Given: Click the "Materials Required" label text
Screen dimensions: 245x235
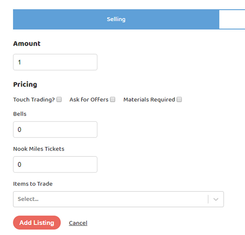Looking at the screenshot, I should [x=149, y=99].
